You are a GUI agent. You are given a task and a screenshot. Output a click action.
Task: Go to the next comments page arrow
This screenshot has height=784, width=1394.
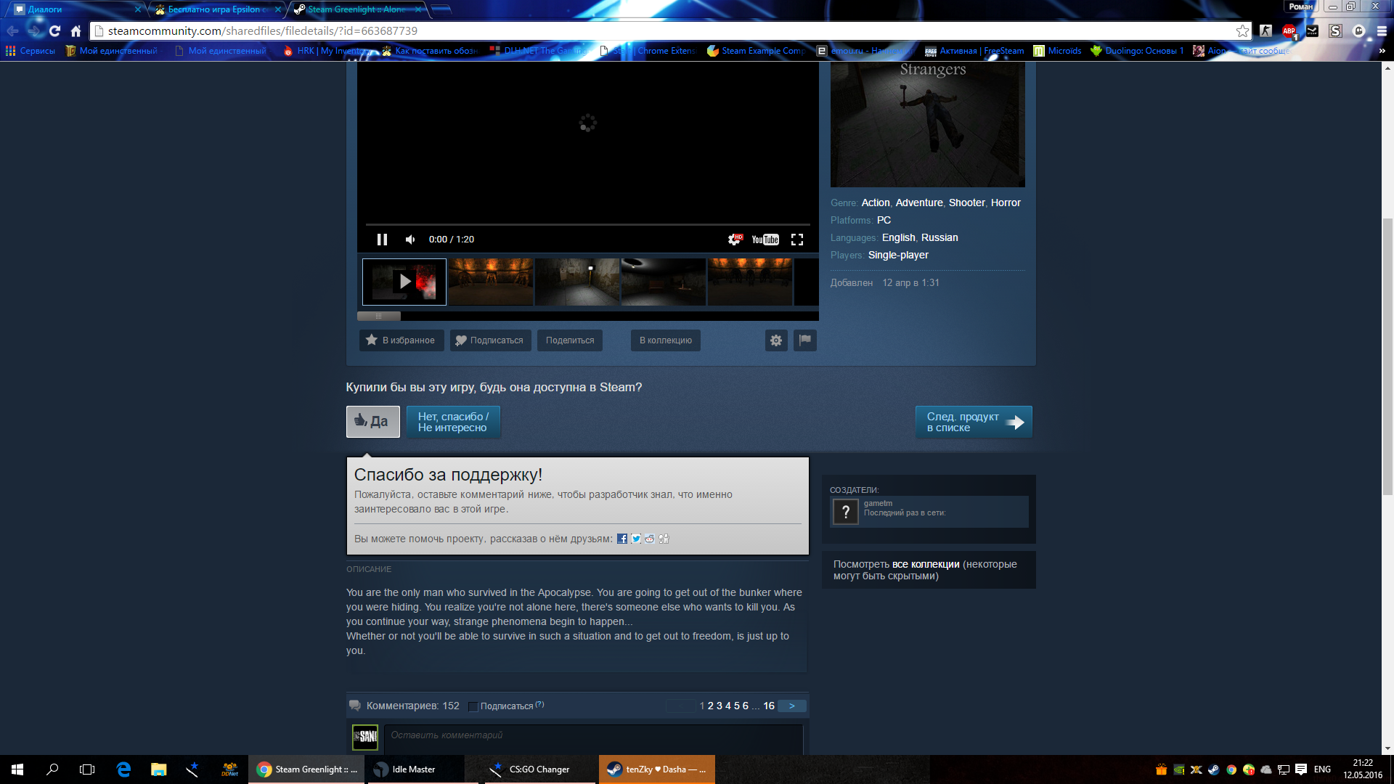[792, 706]
